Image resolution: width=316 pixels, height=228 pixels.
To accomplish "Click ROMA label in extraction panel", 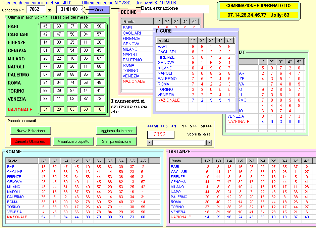I will (x=14, y=83).
